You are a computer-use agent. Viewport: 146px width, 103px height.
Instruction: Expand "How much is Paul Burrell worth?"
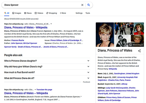[x=47, y=72]
